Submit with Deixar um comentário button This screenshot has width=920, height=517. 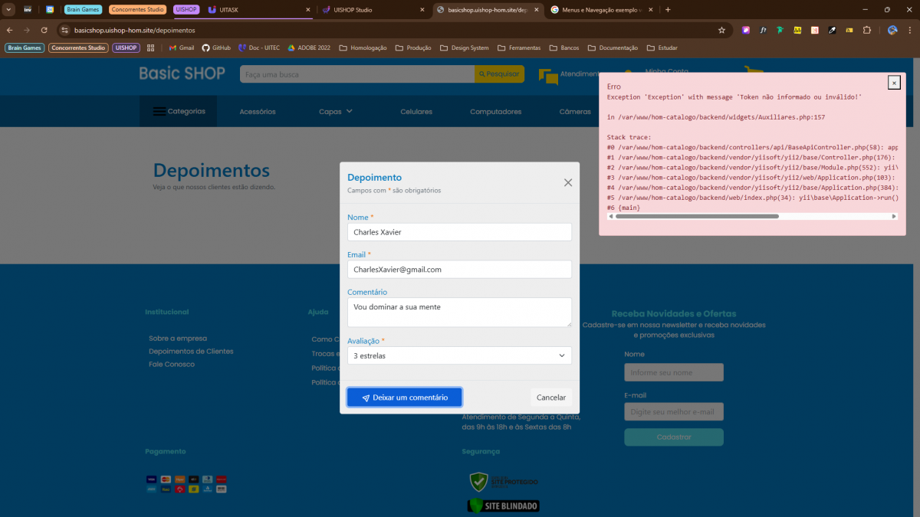point(404,398)
